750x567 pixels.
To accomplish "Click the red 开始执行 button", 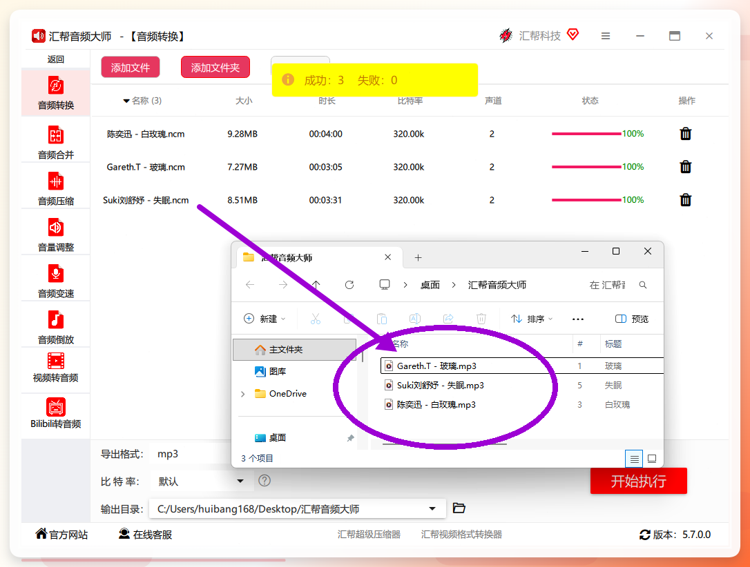I will tap(639, 481).
